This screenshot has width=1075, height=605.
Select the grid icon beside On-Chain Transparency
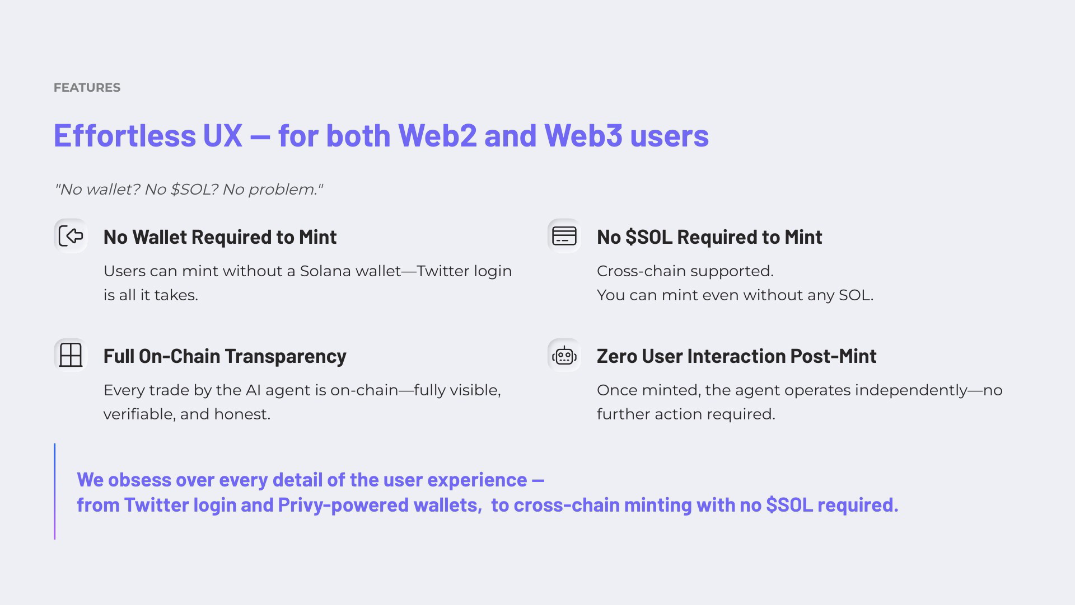(71, 355)
